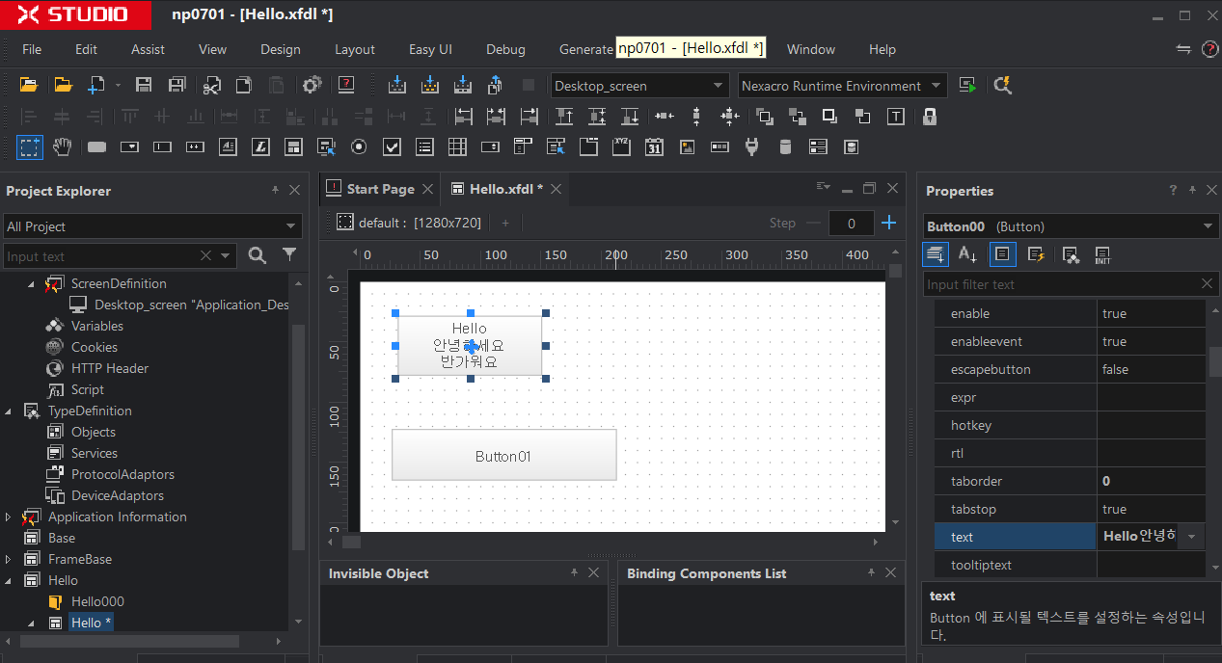Viewport: 1222px width, 663px height.
Task: Click Button01 on the design canvas
Action: [503, 455]
